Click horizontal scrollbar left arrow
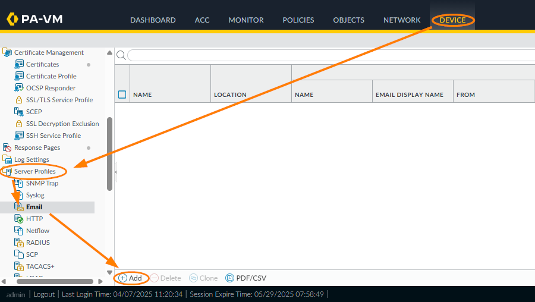 pos(4,282)
